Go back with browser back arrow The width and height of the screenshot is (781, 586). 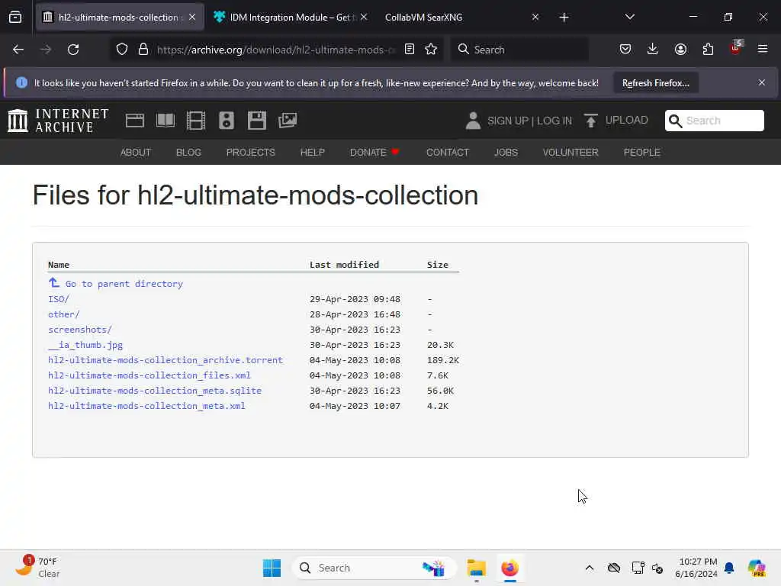(18, 50)
